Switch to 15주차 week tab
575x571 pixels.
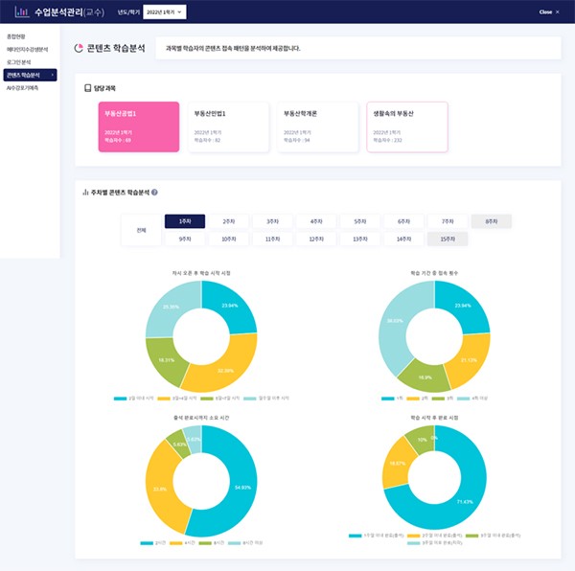[x=448, y=239]
